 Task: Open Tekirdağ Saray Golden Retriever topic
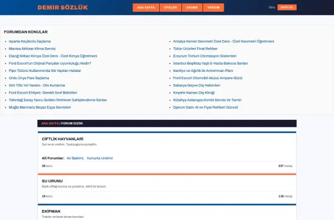coord(58,100)
